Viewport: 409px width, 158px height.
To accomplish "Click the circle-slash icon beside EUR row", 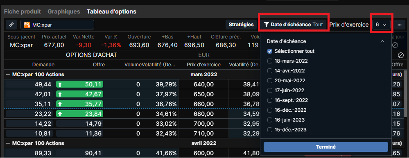I will click(401, 55).
